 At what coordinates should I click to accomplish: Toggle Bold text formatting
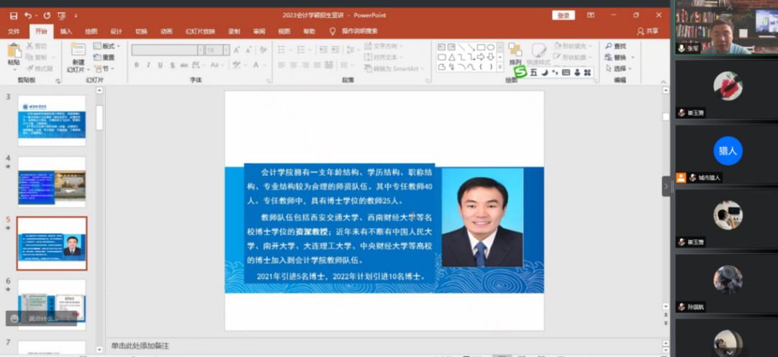(137, 65)
